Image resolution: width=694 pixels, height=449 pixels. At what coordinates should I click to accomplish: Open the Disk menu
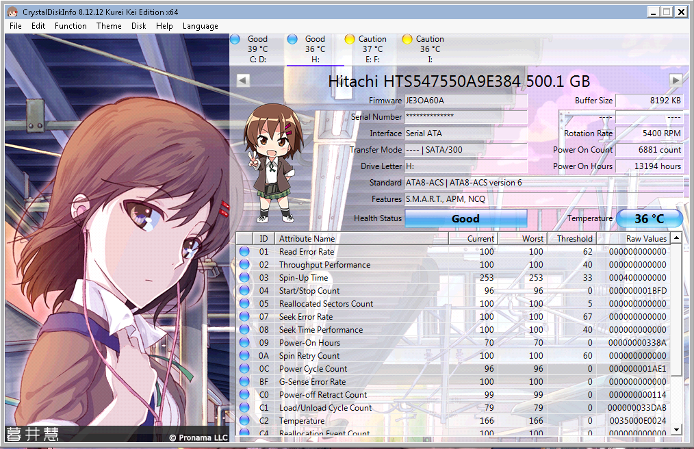138,26
